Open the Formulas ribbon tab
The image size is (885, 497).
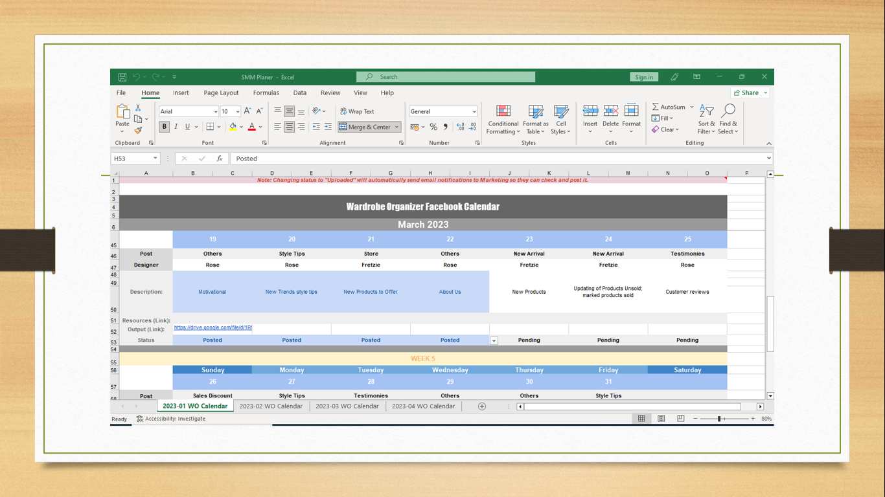[x=266, y=93]
